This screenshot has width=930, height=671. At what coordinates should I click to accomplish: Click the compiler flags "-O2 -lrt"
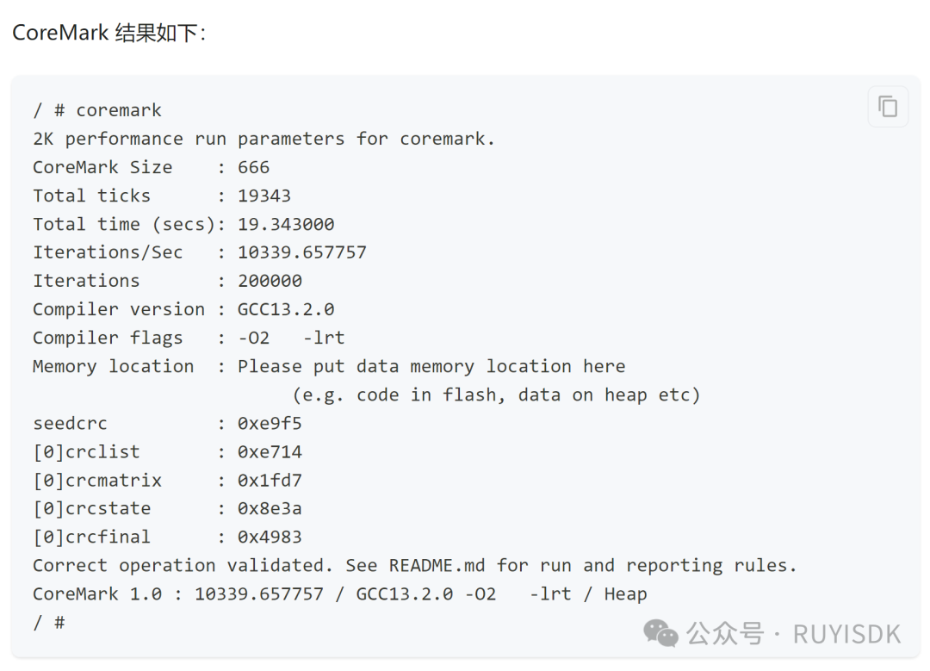(291, 338)
